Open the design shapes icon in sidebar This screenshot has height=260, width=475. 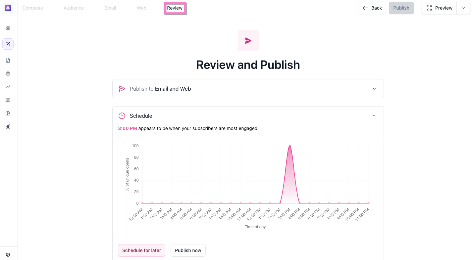pos(8,113)
